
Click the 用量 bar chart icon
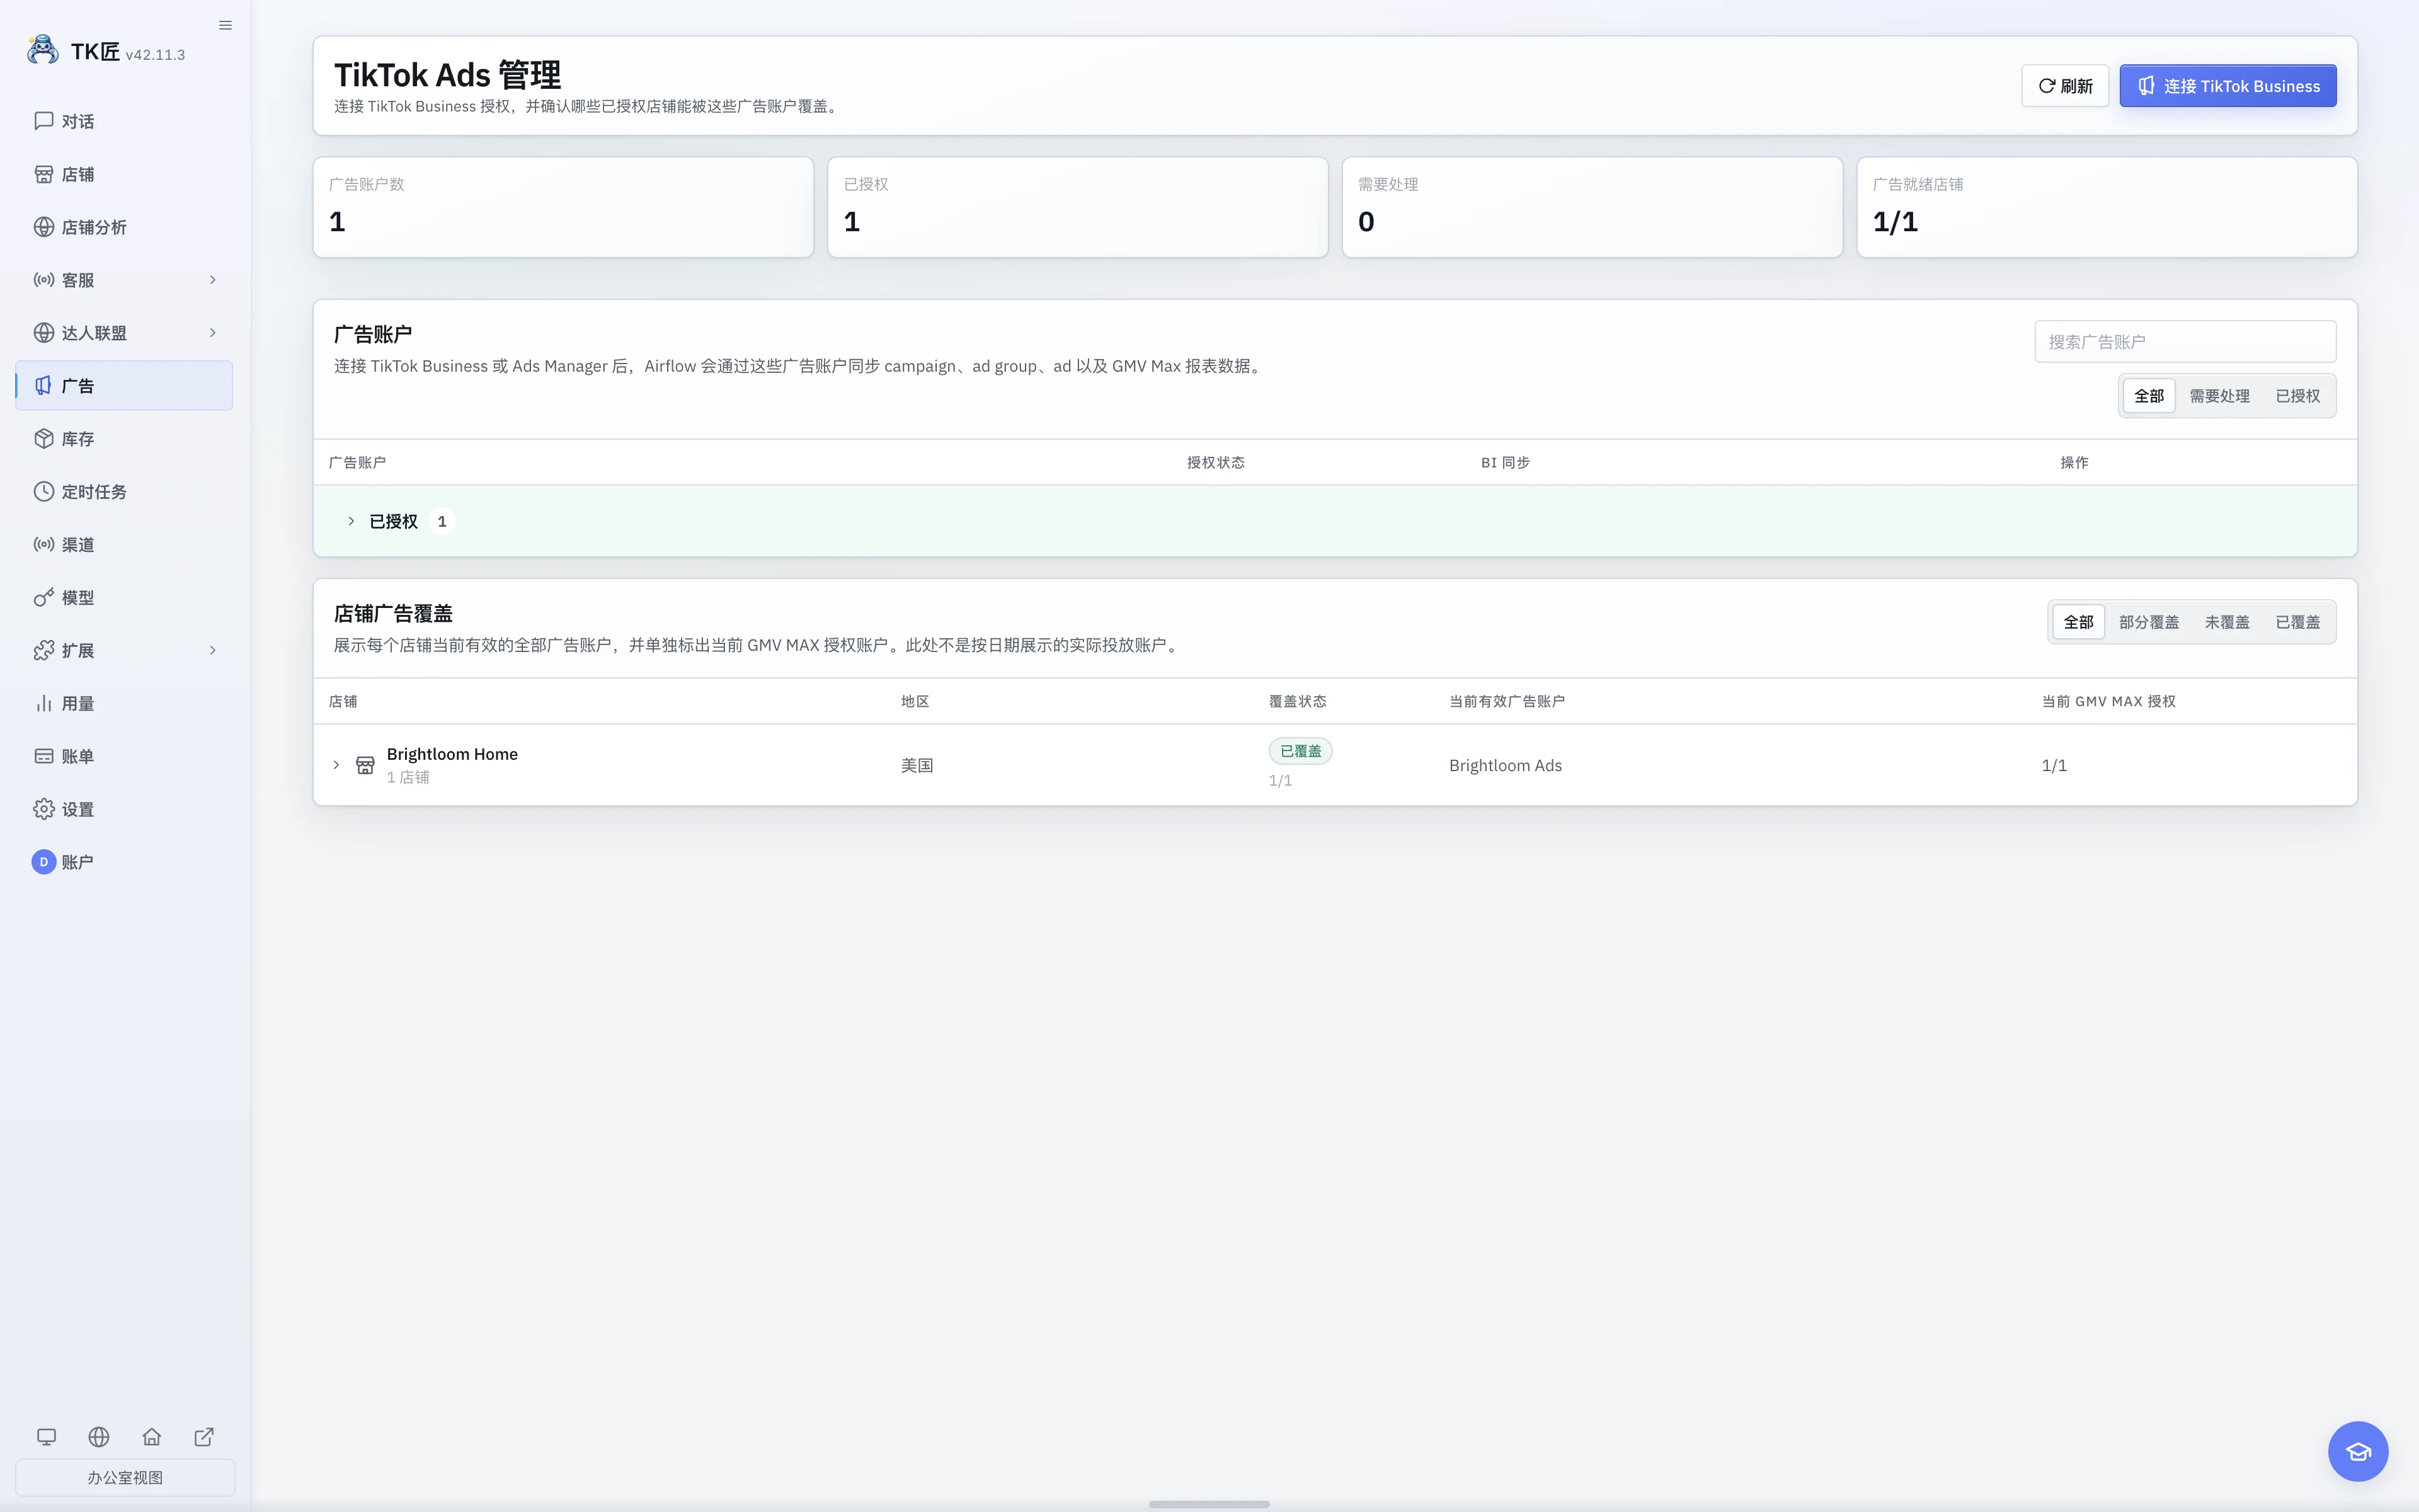point(44,704)
